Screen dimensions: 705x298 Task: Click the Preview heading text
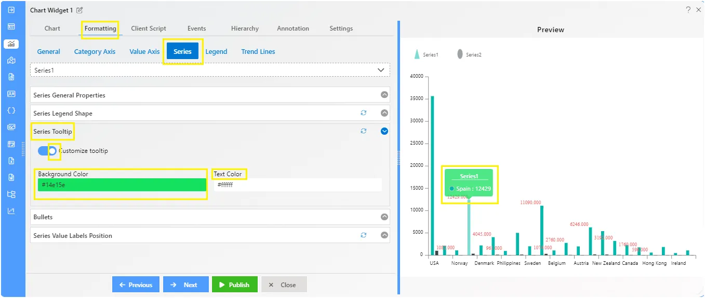click(x=551, y=30)
